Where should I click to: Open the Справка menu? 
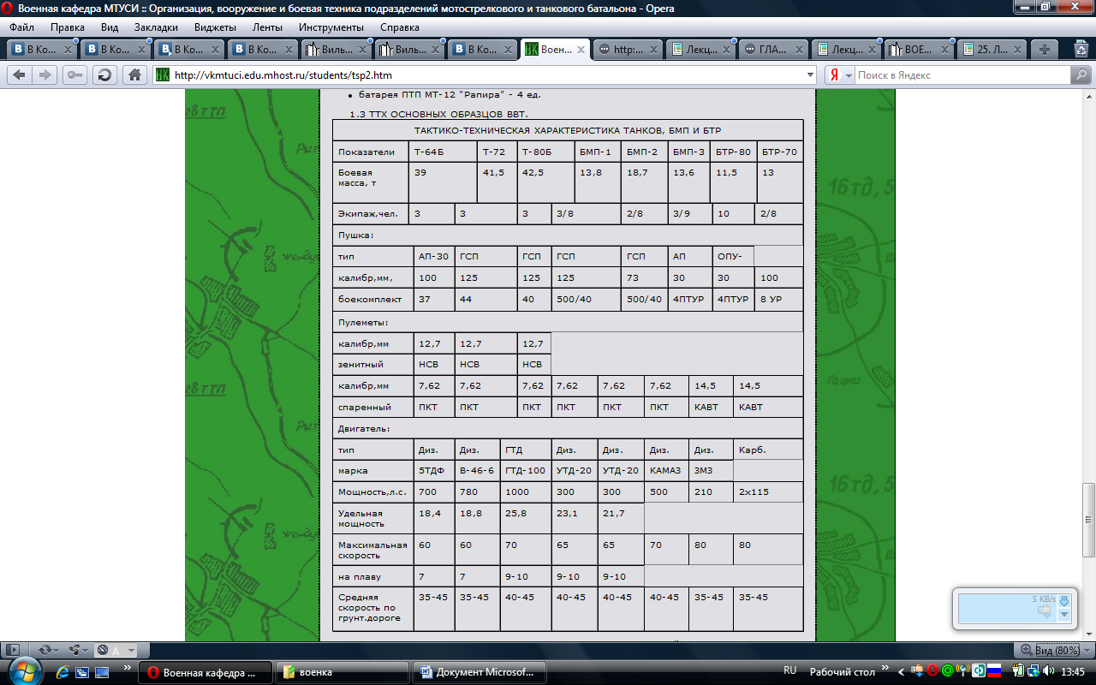400,27
